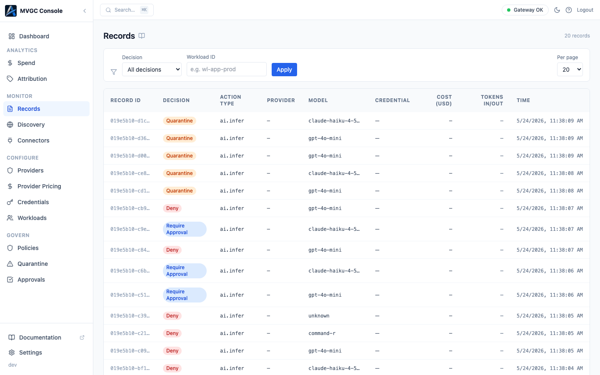The image size is (600, 375).
Task: Open the Per page dropdown
Action: (570, 70)
